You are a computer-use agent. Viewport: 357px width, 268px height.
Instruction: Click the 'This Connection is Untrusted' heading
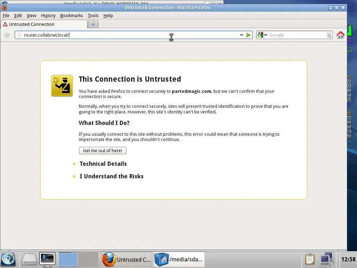(x=130, y=79)
